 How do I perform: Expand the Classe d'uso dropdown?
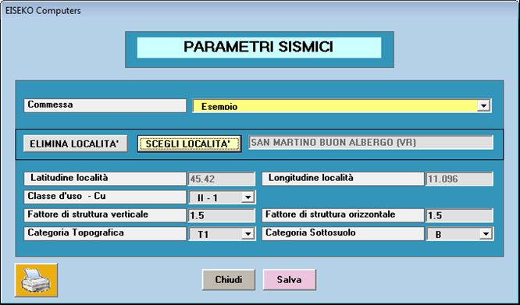(248, 197)
